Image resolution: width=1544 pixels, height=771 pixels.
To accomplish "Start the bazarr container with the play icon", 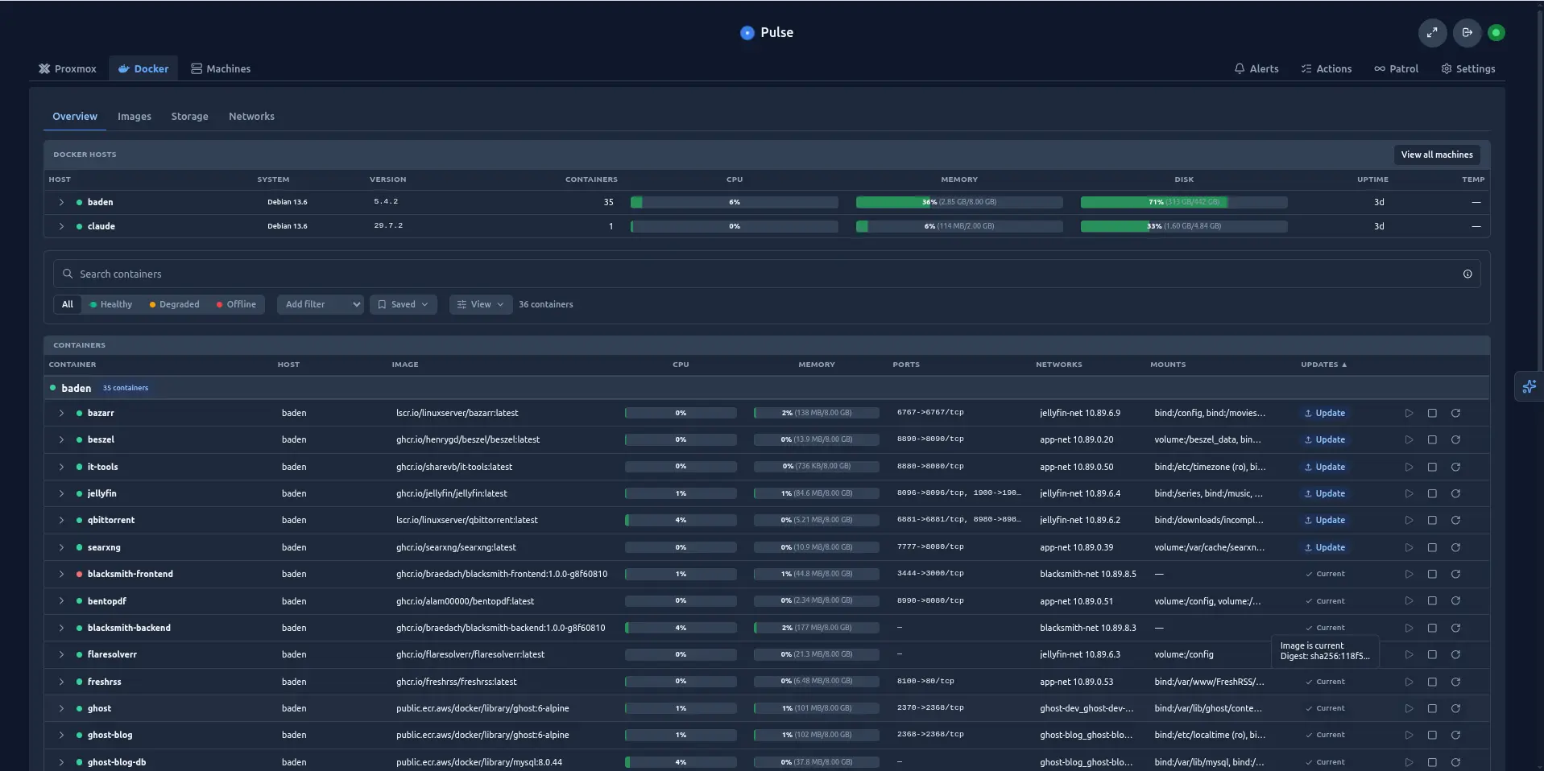I will pyautogui.click(x=1409, y=414).
